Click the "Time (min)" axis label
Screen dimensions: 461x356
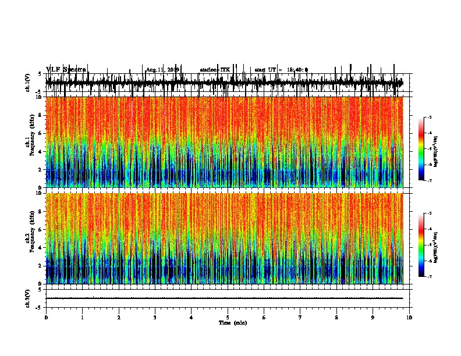coord(233,323)
